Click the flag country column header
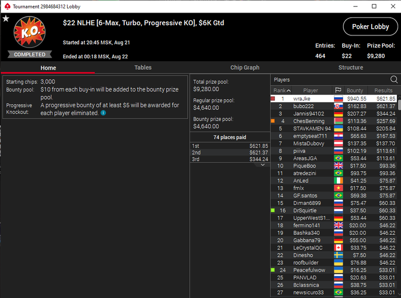Viewport: 401px width, 298px height. tap(338, 90)
